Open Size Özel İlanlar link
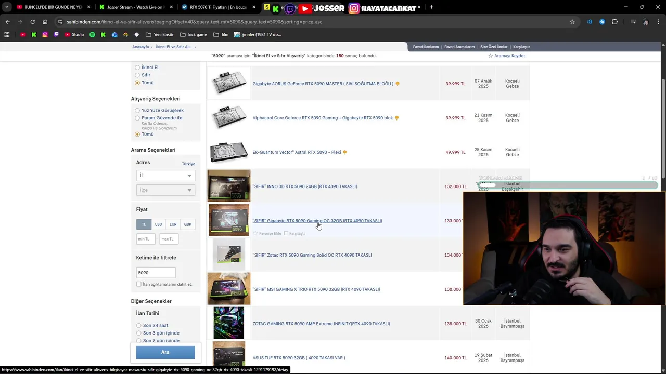This screenshot has height=374, width=666. (494, 47)
